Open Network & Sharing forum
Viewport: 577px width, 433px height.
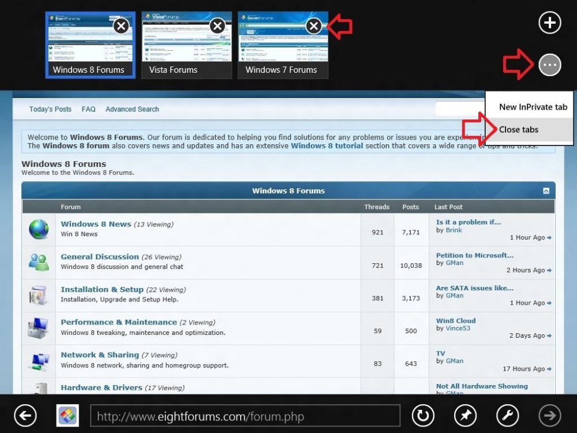pos(100,355)
